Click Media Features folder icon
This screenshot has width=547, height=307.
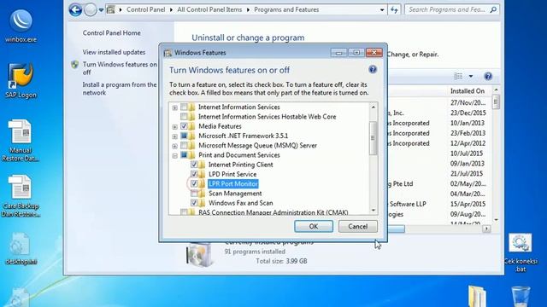pos(191,126)
